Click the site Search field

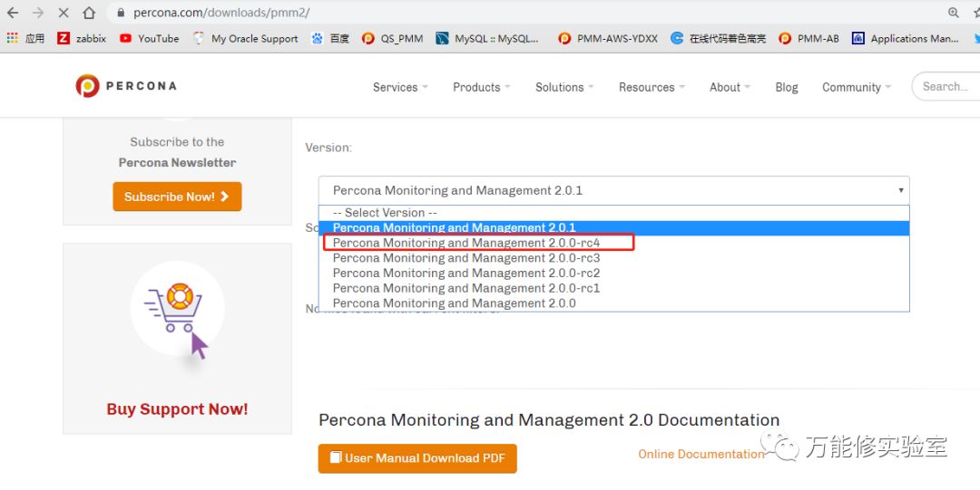[946, 87]
